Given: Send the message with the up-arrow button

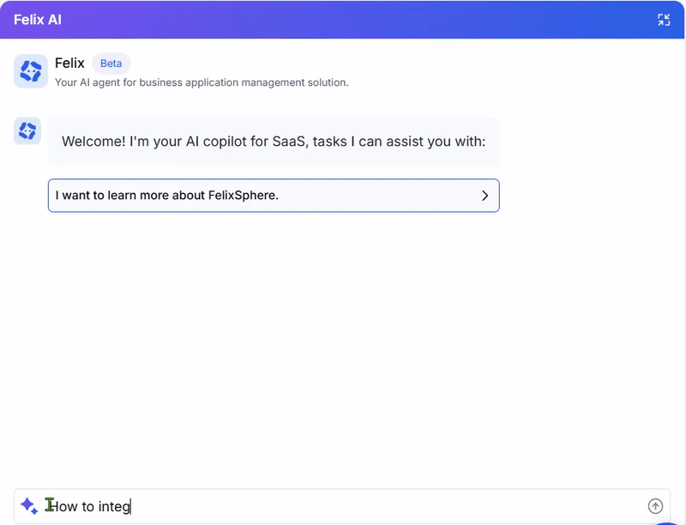Looking at the screenshot, I should [655, 506].
